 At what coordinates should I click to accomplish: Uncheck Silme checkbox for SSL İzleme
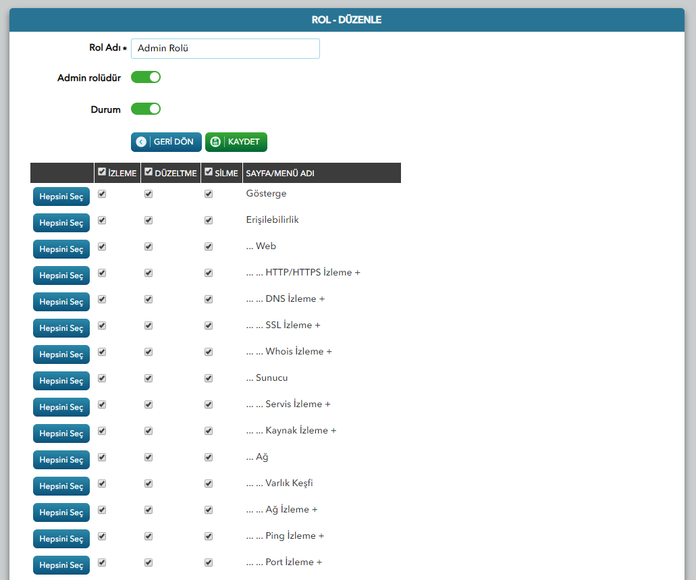tap(209, 325)
